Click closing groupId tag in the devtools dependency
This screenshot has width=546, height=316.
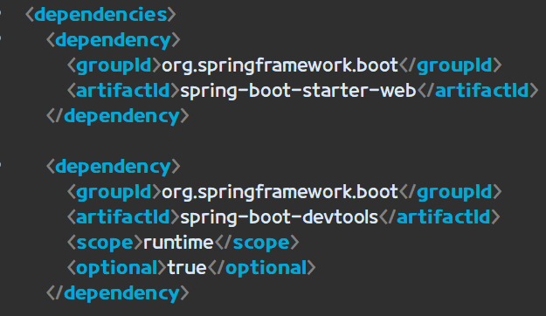451,192
